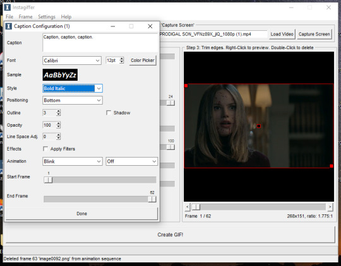Click the '268x151, ratio: 1.775:1' text
The width and height of the screenshot is (341, 266).
309,216
